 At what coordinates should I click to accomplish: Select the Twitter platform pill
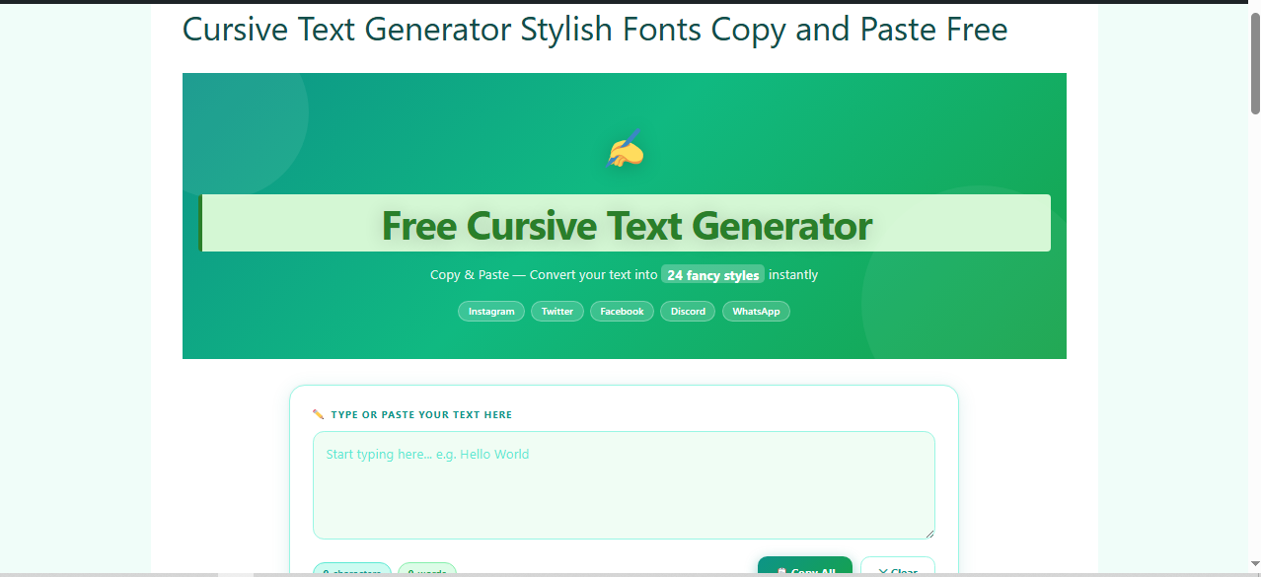(x=556, y=311)
